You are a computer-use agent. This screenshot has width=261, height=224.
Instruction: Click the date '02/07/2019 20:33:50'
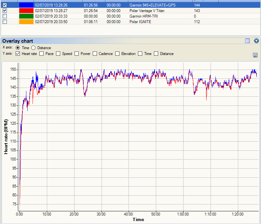pos(51,21)
